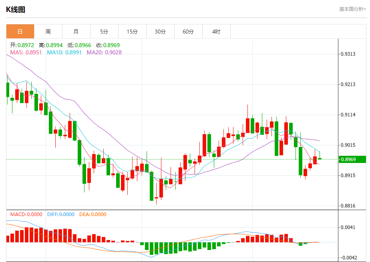Click the 收:0.8969 close value
This screenshot has width=370, height=262.
[108, 45]
